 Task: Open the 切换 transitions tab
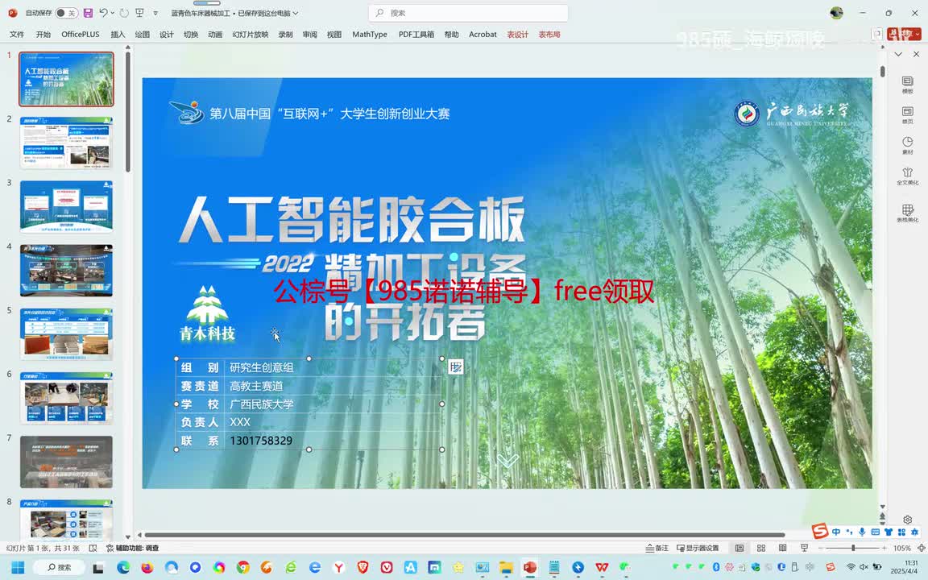click(191, 35)
